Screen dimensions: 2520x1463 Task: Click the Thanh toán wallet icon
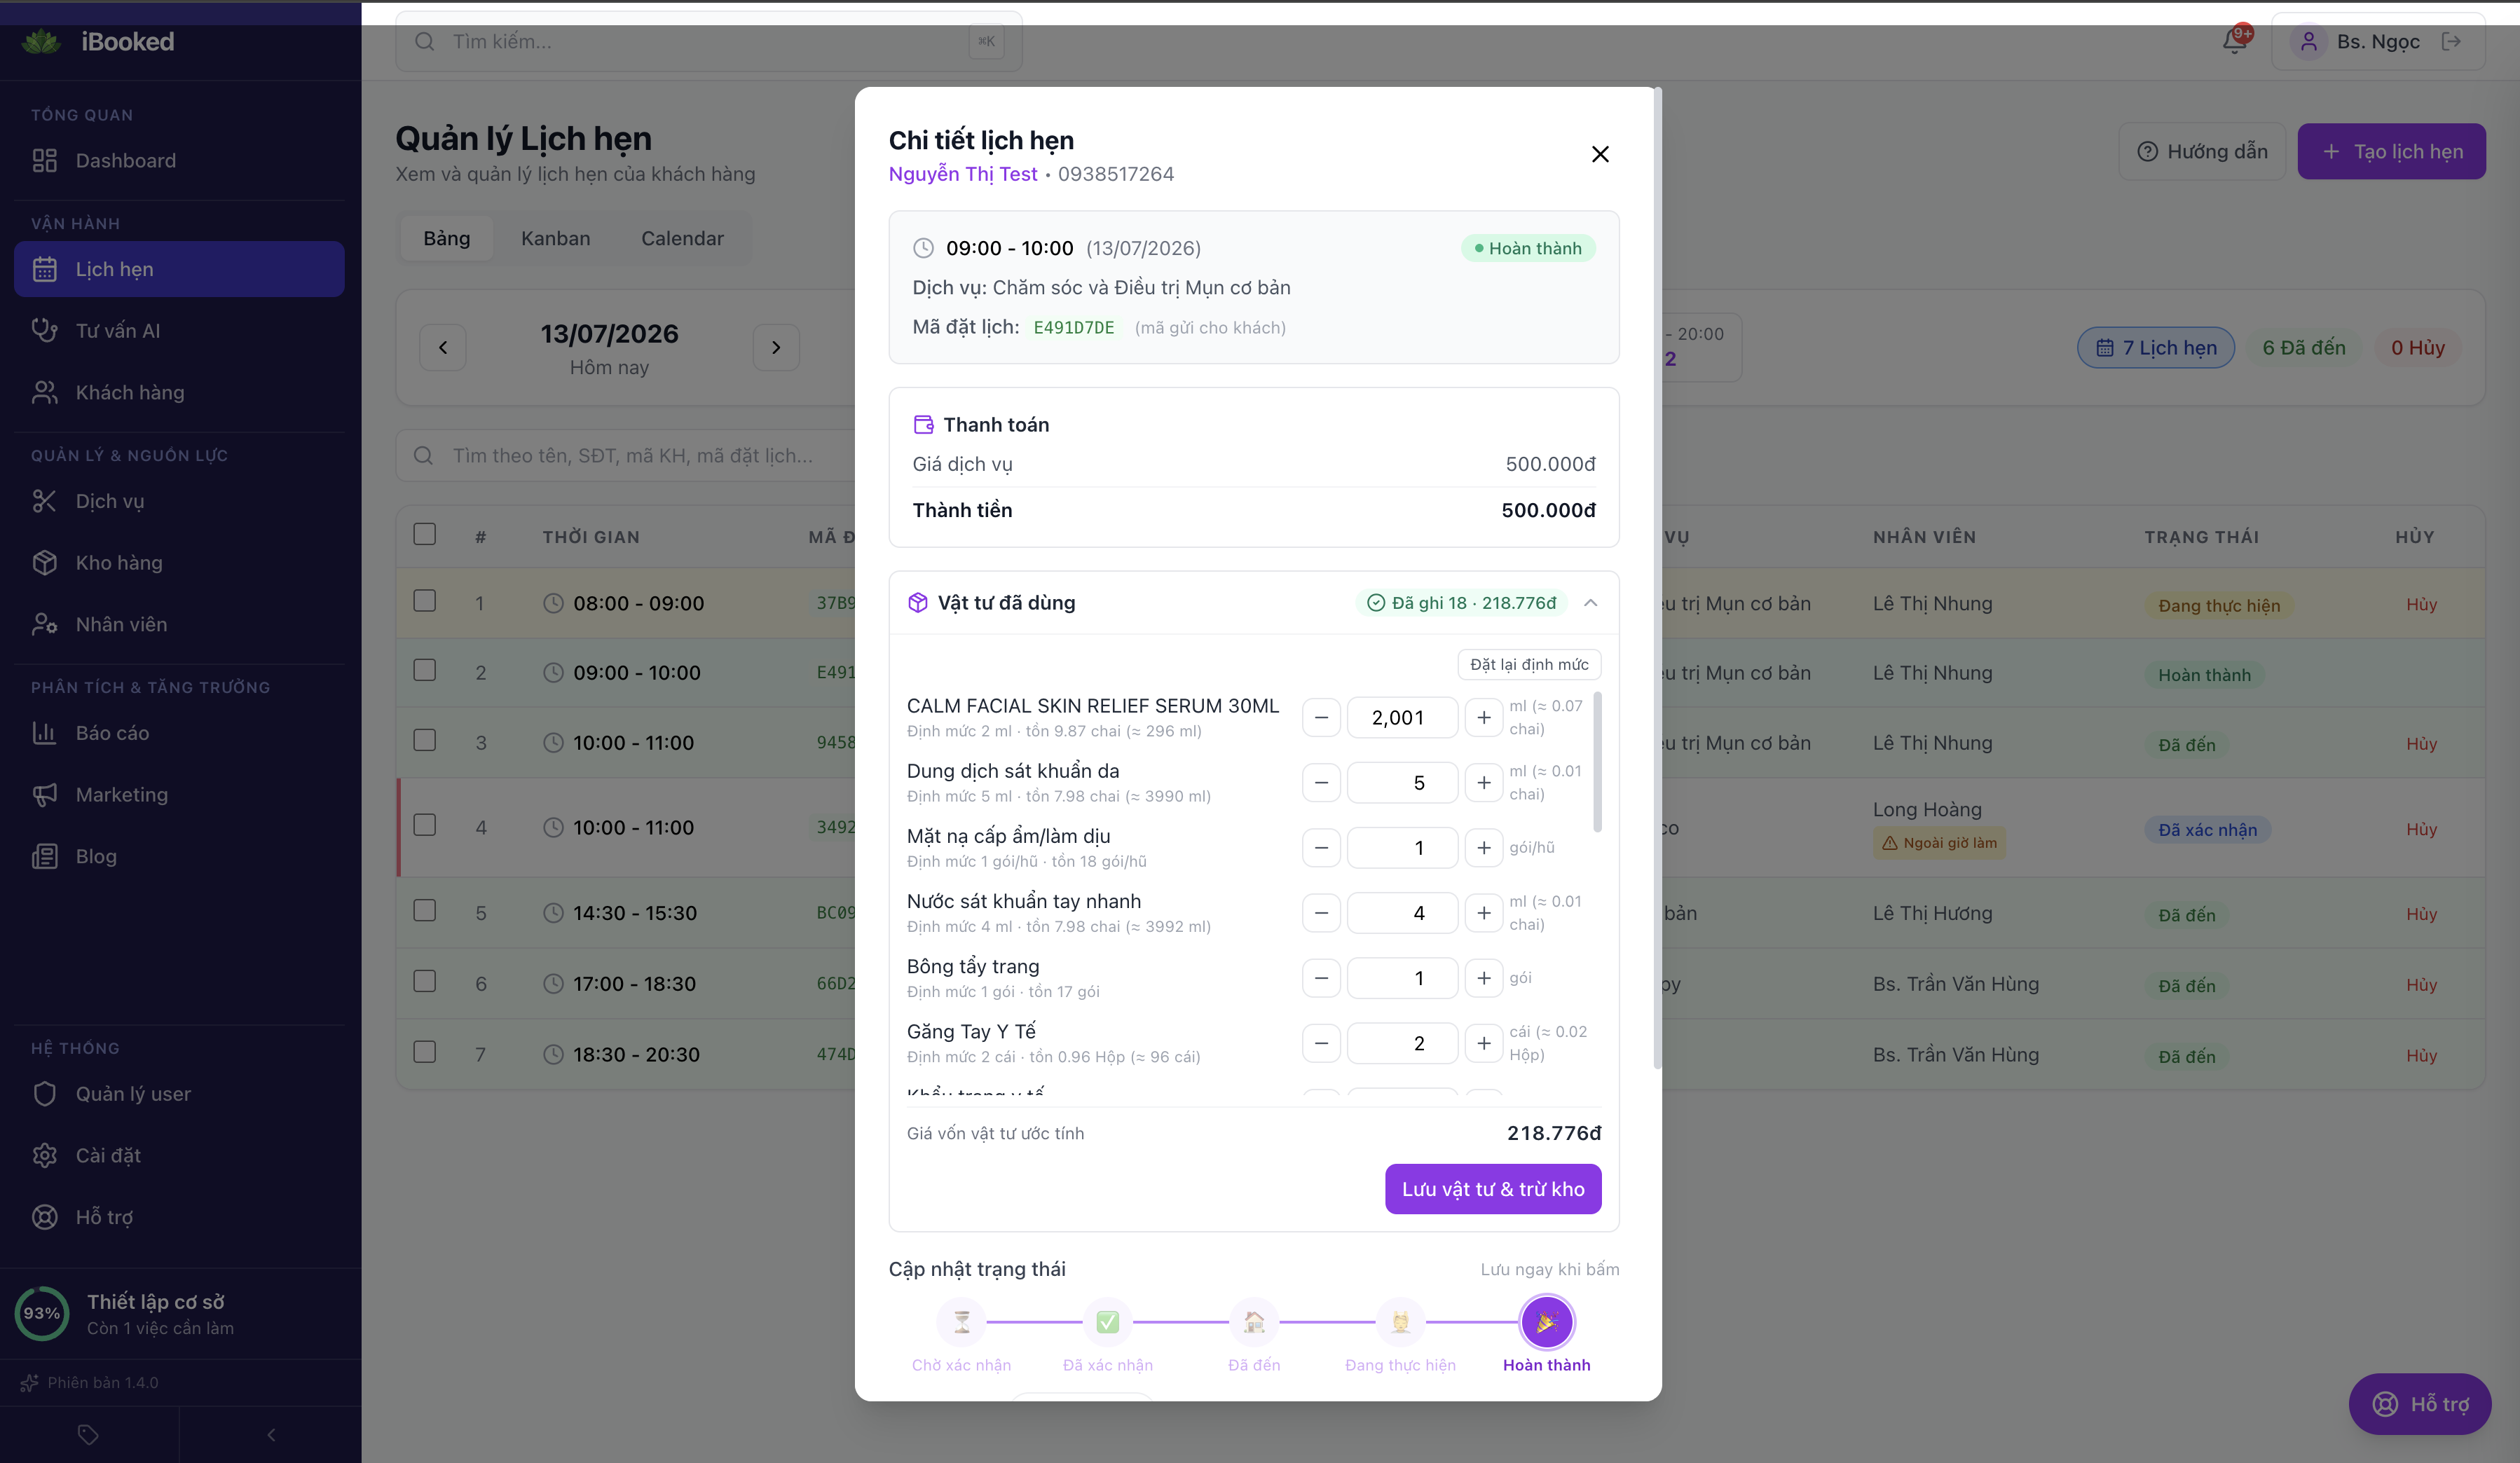pos(923,425)
